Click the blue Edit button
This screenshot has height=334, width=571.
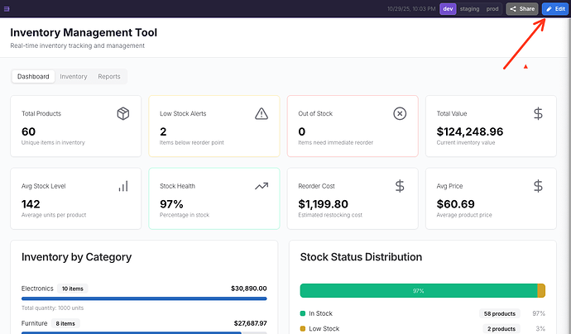point(555,9)
